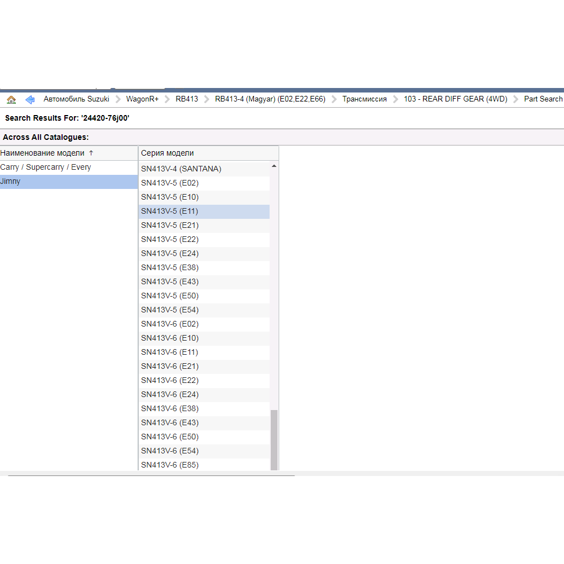Go to WagonR+ breadcrumb
564x564 pixels.
[142, 99]
